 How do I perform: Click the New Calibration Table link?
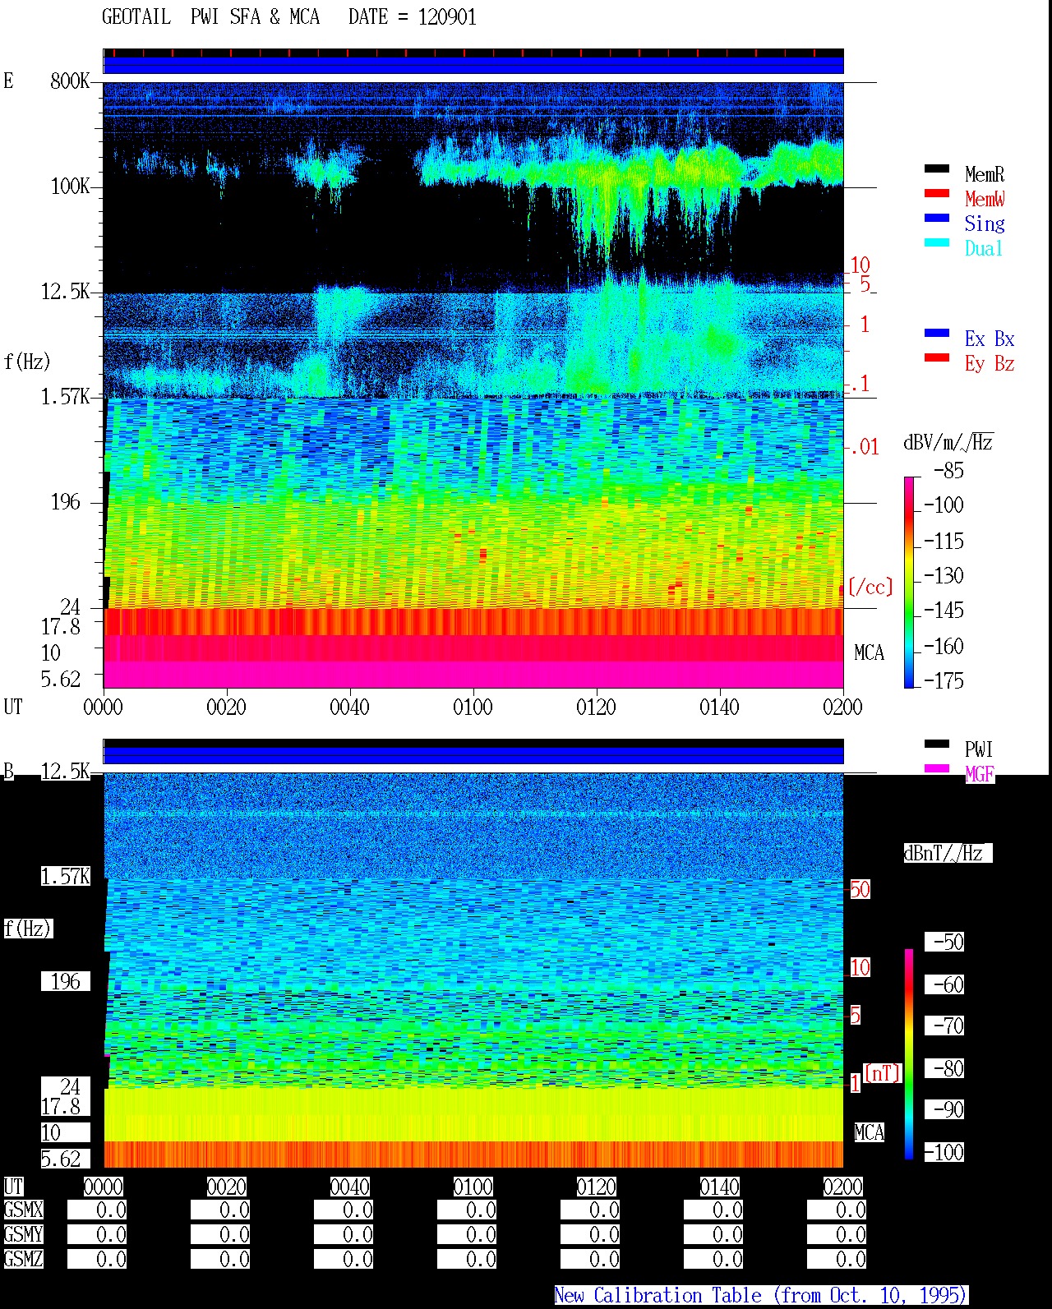761,1296
